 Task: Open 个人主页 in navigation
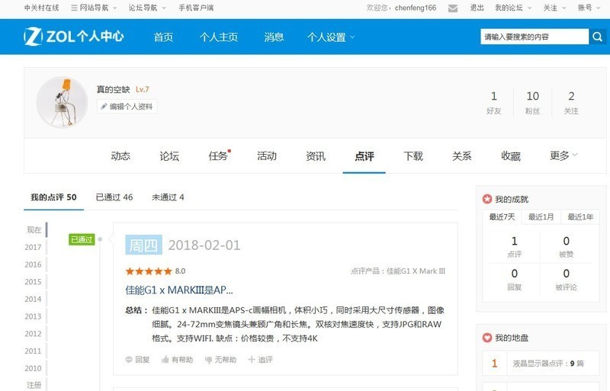[219, 37]
